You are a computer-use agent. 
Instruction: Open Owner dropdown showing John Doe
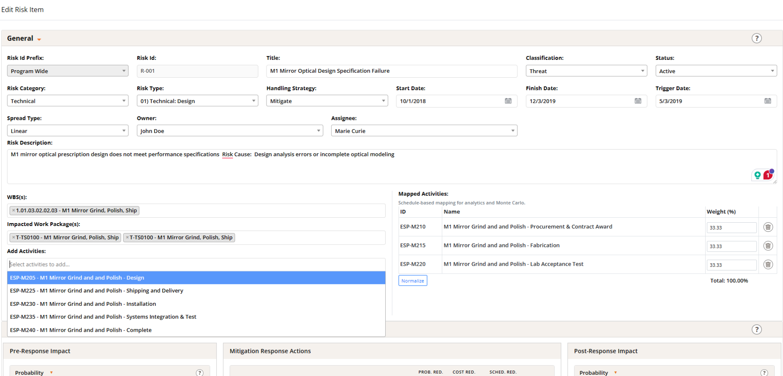(230, 131)
